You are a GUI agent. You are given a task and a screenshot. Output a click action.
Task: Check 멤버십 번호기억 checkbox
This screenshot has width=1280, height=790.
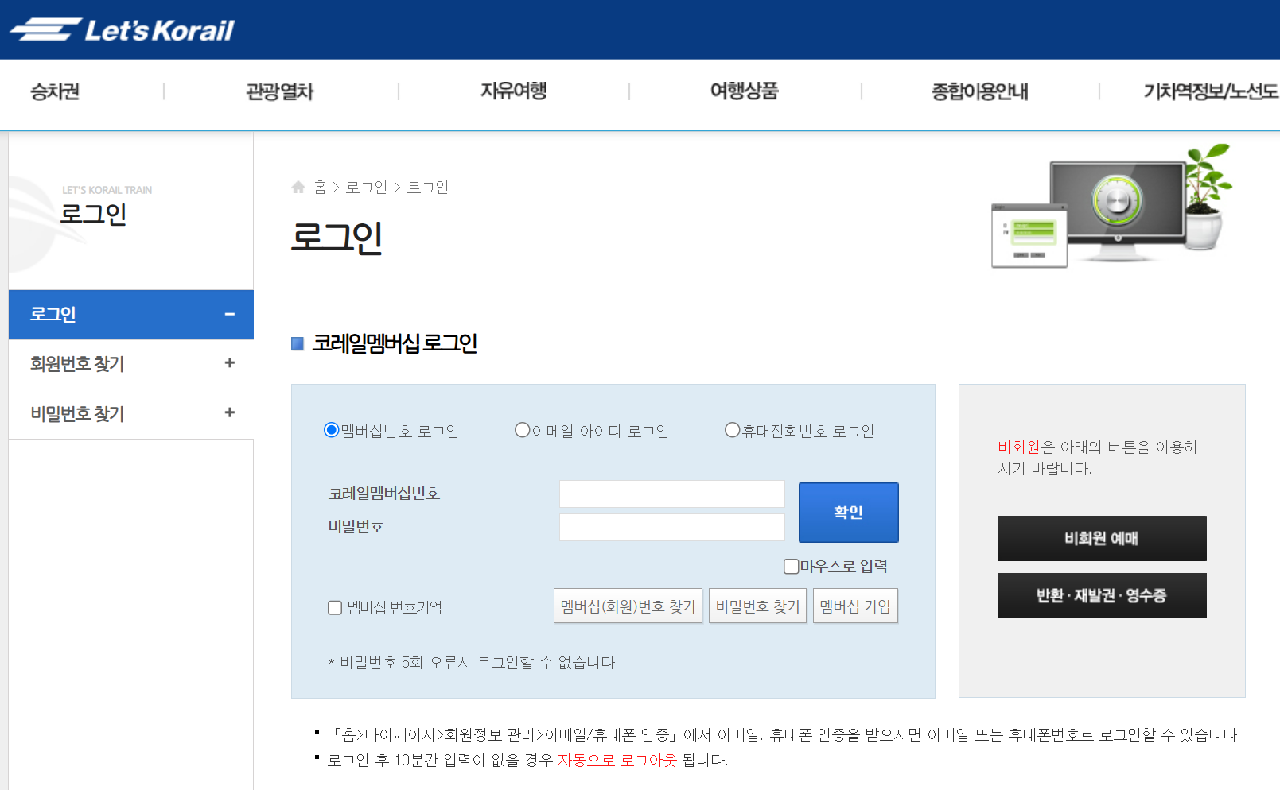335,608
